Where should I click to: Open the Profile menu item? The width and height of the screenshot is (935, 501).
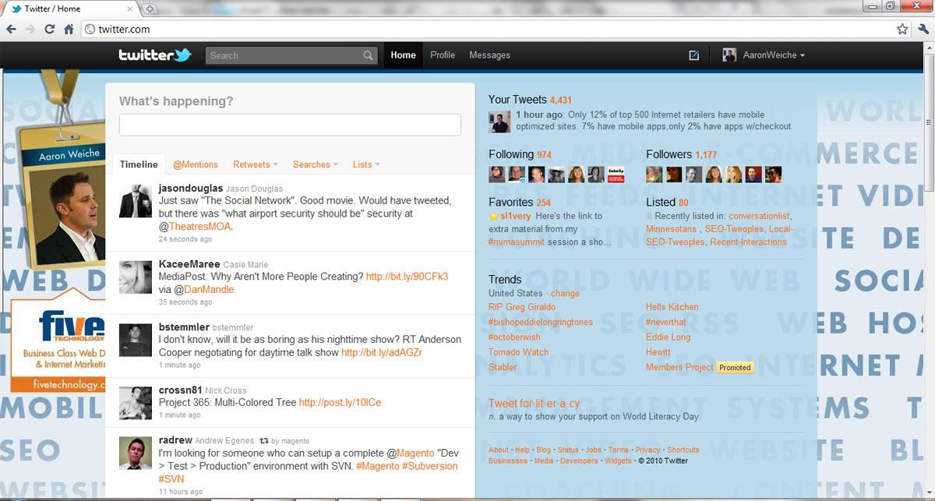click(x=443, y=55)
